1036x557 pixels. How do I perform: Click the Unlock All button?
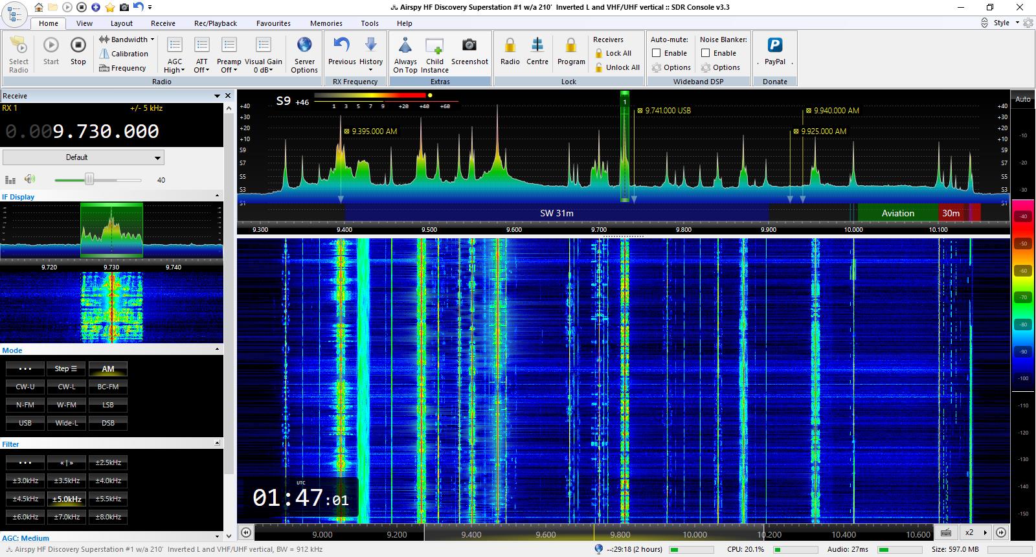pyautogui.click(x=616, y=67)
